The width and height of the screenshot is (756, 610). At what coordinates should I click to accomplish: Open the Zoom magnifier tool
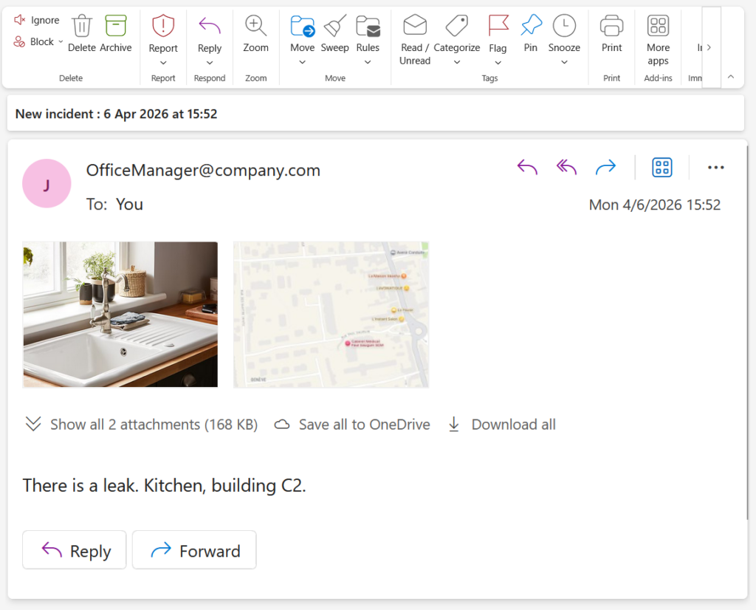click(255, 27)
